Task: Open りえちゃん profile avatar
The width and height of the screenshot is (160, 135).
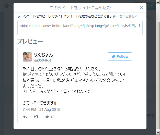Action: [x=27, y=57]
